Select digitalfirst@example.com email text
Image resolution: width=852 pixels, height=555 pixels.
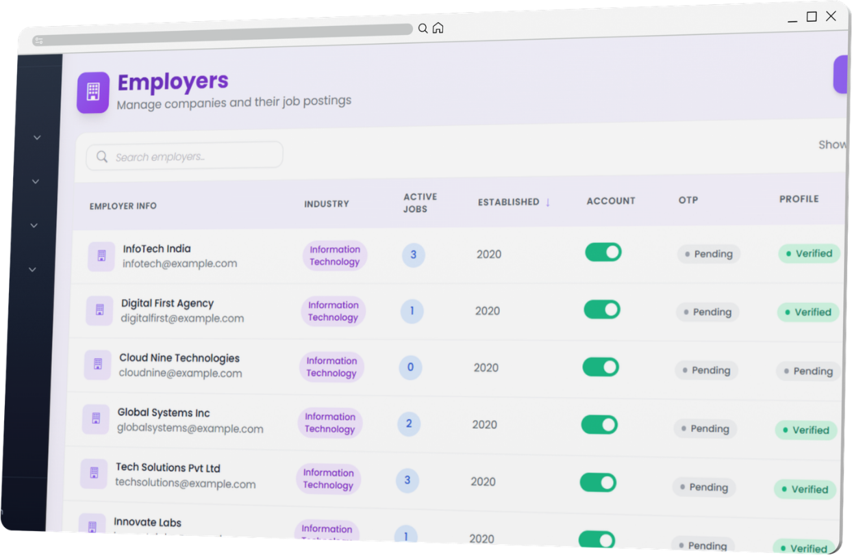182,318
